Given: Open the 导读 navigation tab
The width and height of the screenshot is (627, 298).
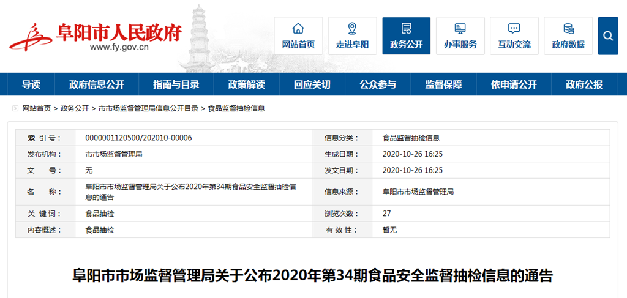Looking at the screenshot, I should 31,84.
